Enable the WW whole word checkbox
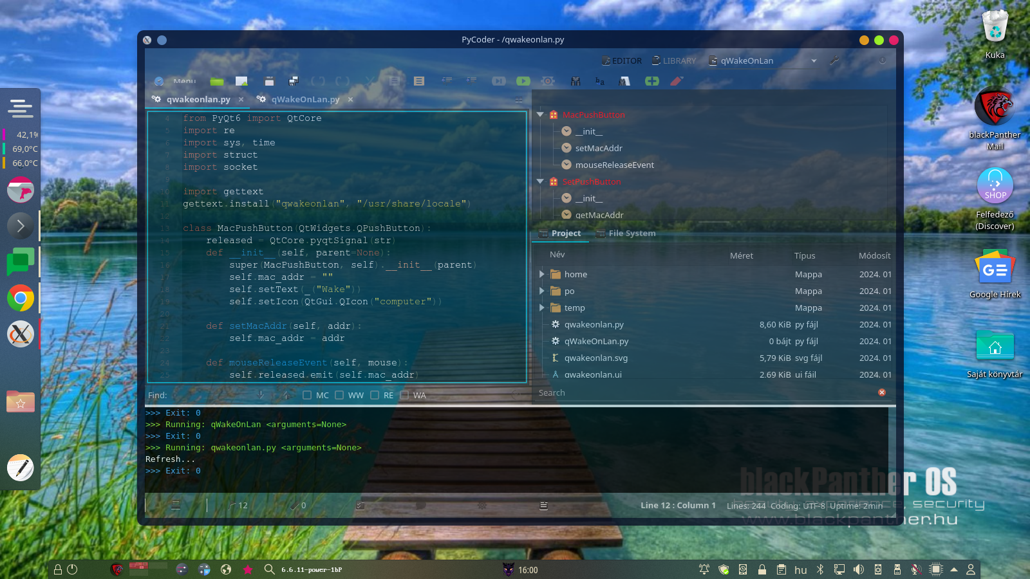The height and width of the screenshot is (579, 1030). tap(339, 395)
